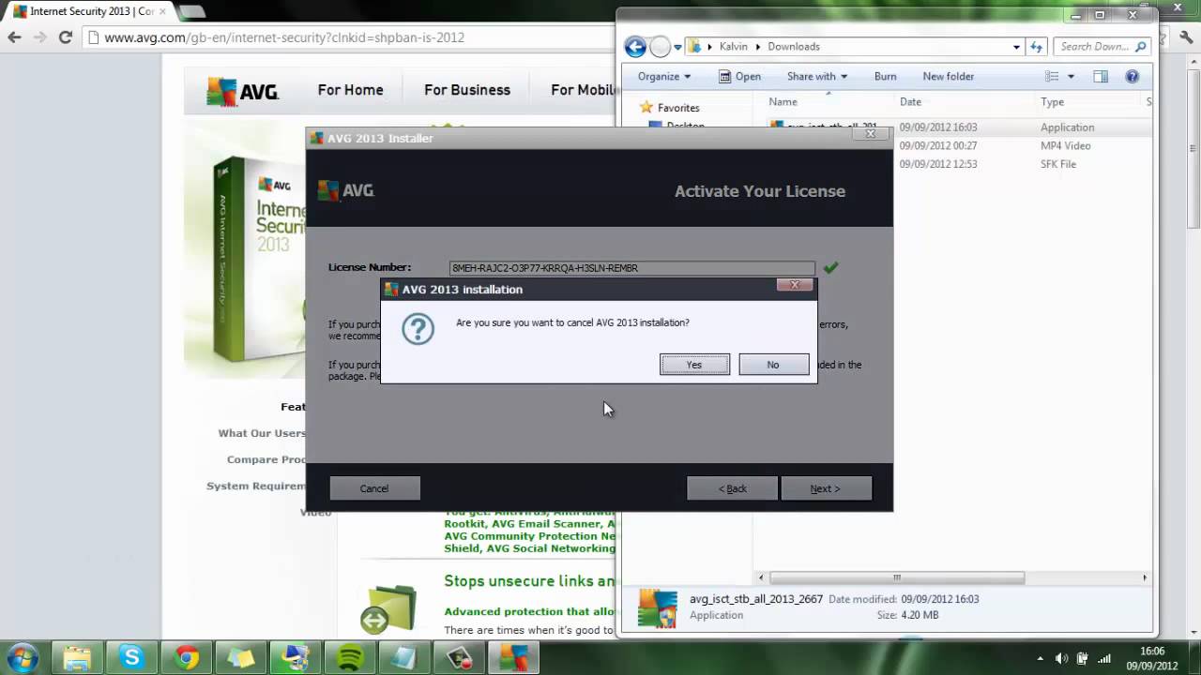
Task: Click Explorer back navigation arrow
Action: (635, 47)
